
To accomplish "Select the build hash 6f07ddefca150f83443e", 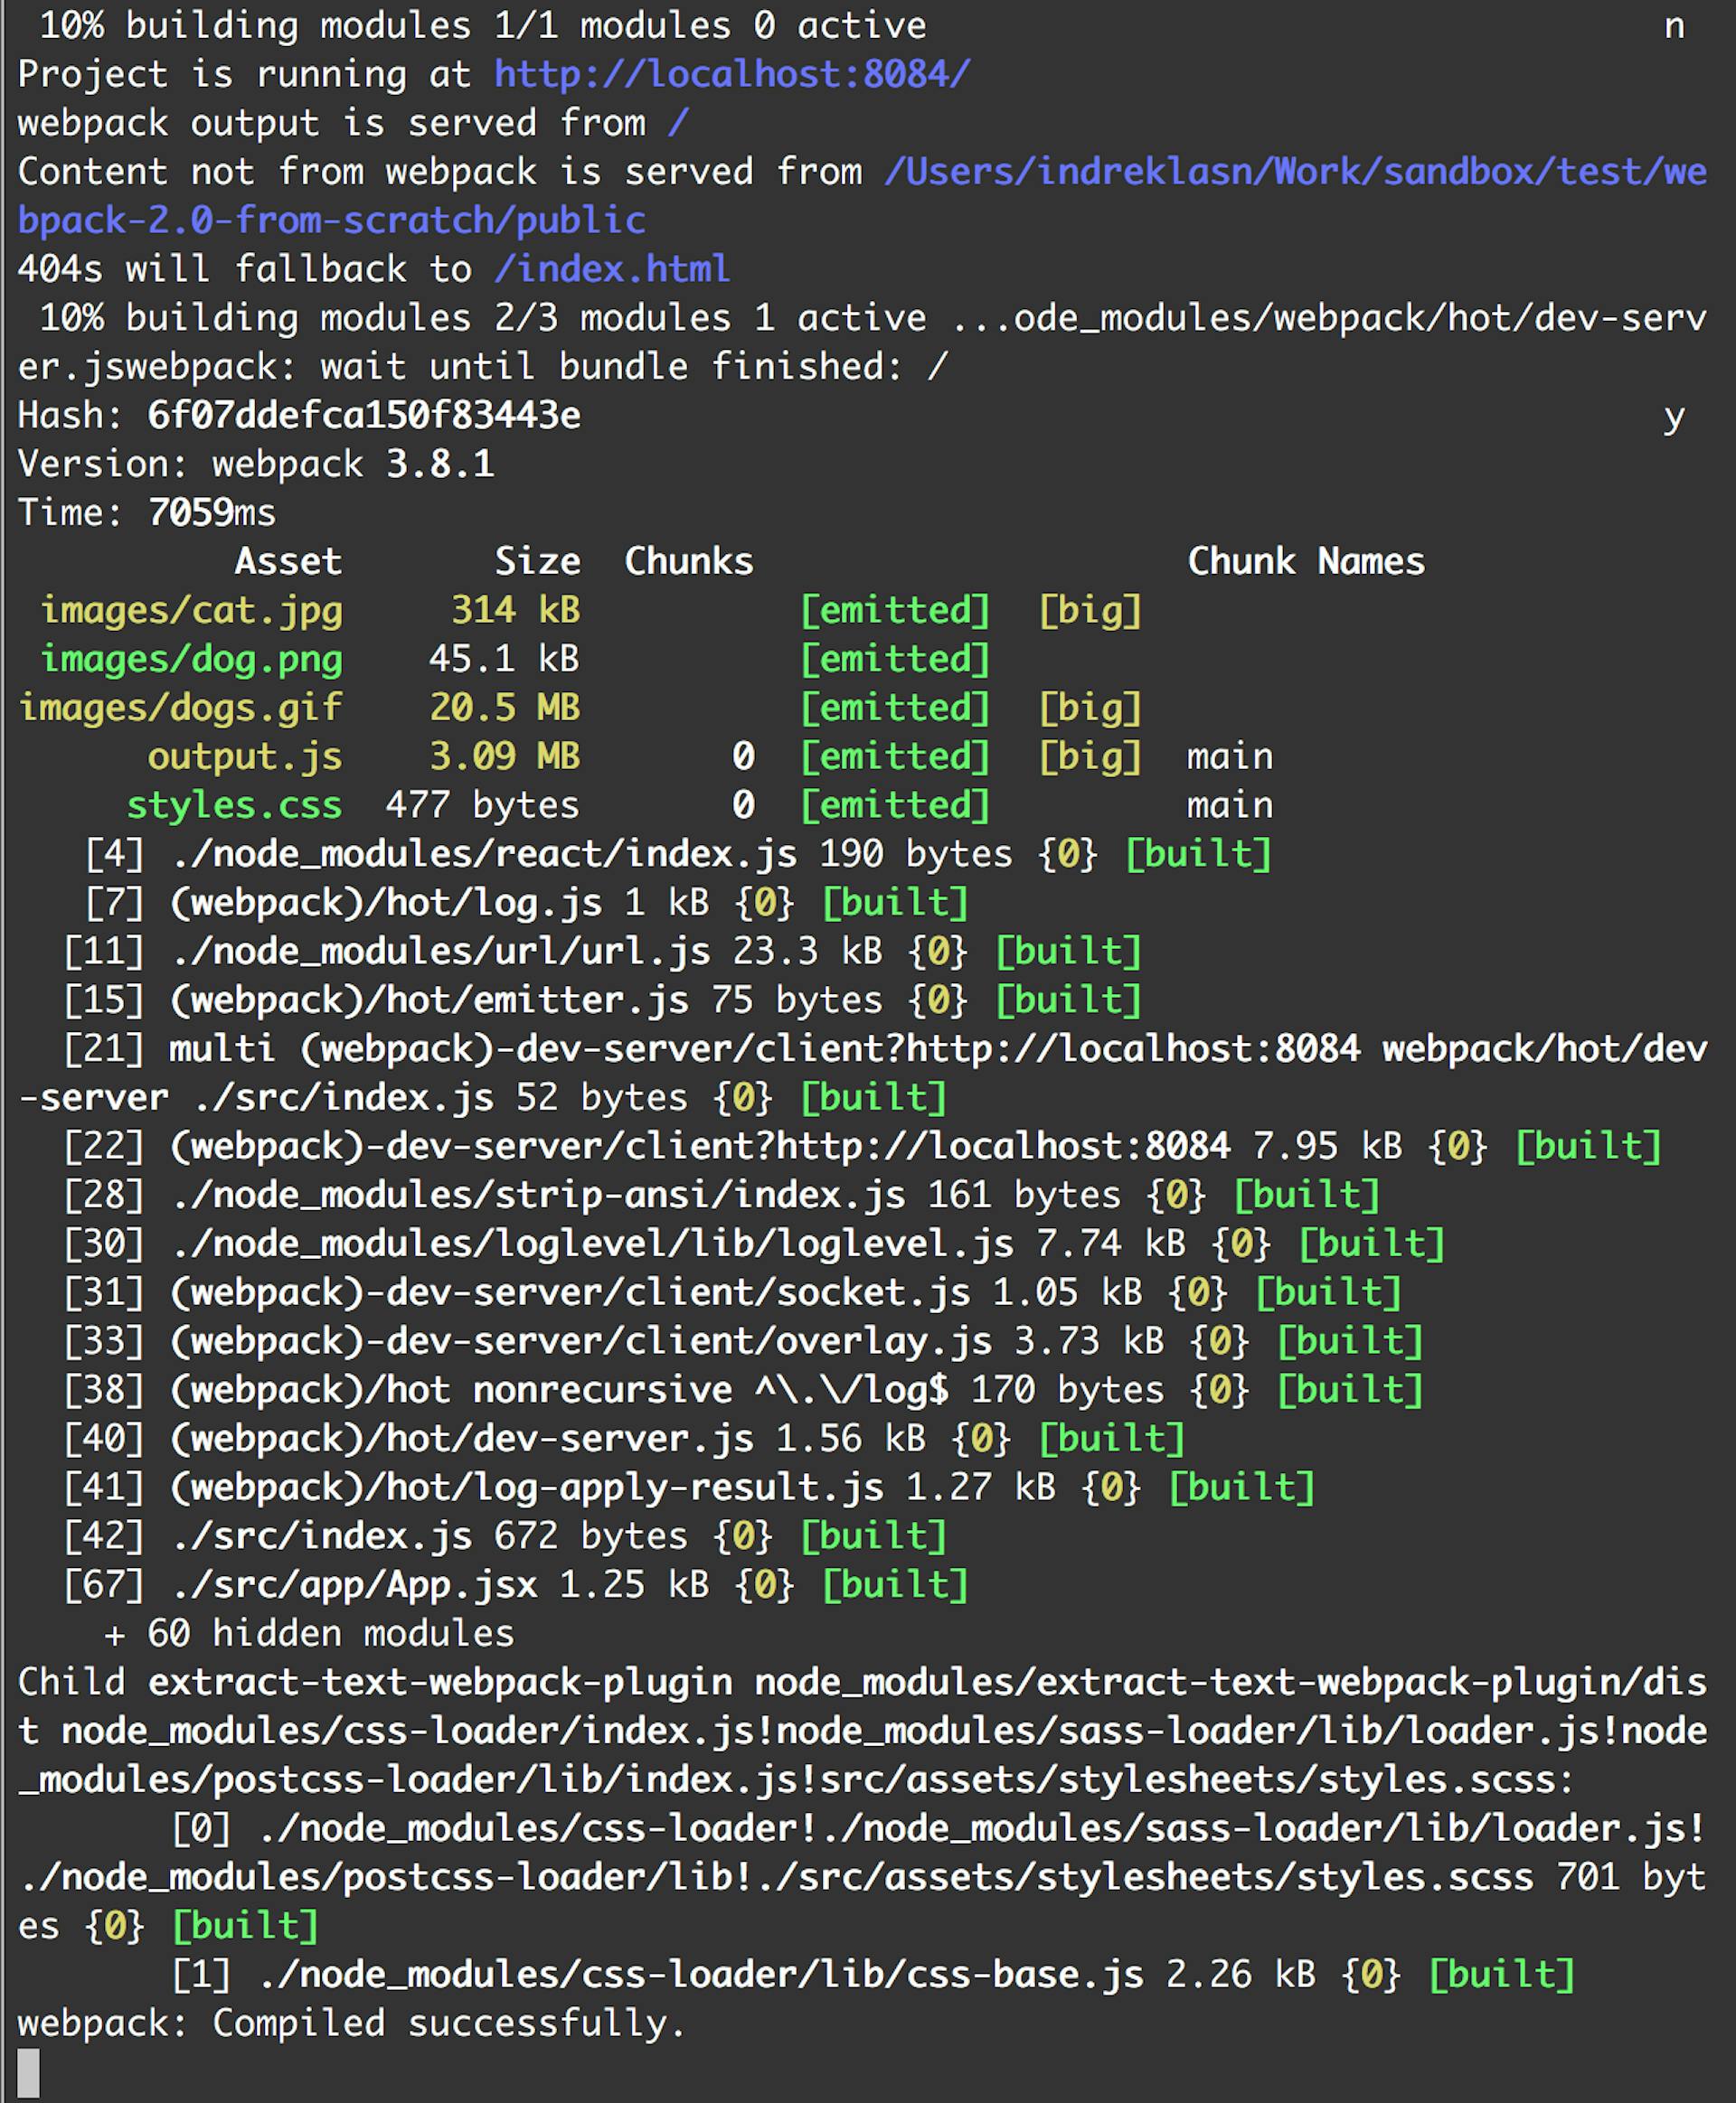I will click(365, 415).
